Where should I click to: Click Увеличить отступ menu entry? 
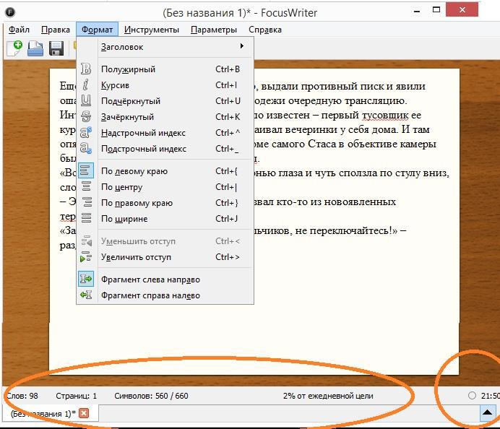pos(136,257)
